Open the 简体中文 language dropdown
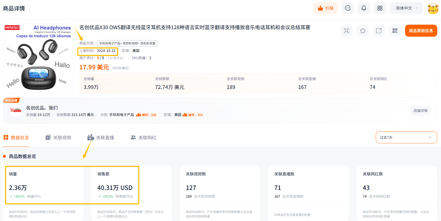Screen dimensions: 441x221 406,8
